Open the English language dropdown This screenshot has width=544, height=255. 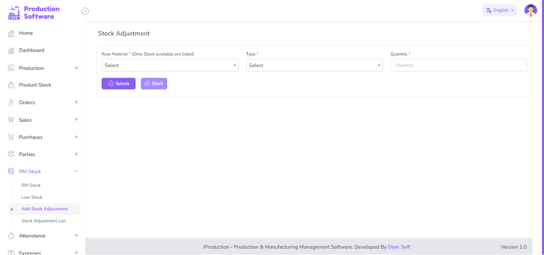tap(499, 10)
